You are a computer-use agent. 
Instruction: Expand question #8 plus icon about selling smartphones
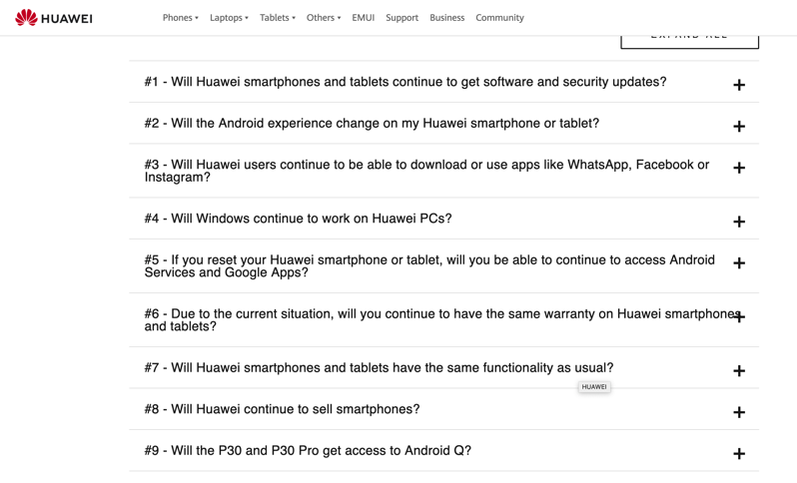(739, 412)
